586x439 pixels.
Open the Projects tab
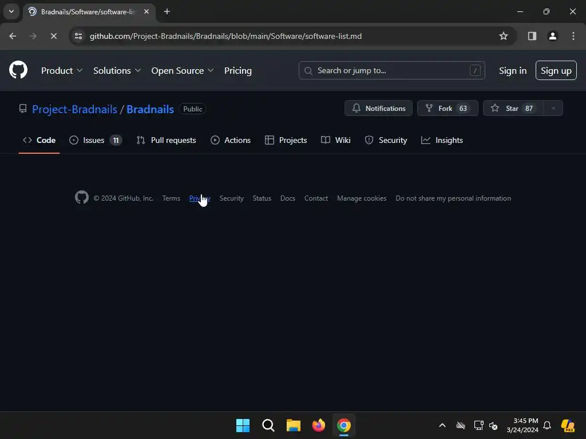point(286,140)
